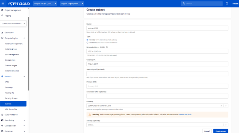Open Custom images page
This screenshot has width=239, height=133.
pyautogui.click(x=11, y=66)
